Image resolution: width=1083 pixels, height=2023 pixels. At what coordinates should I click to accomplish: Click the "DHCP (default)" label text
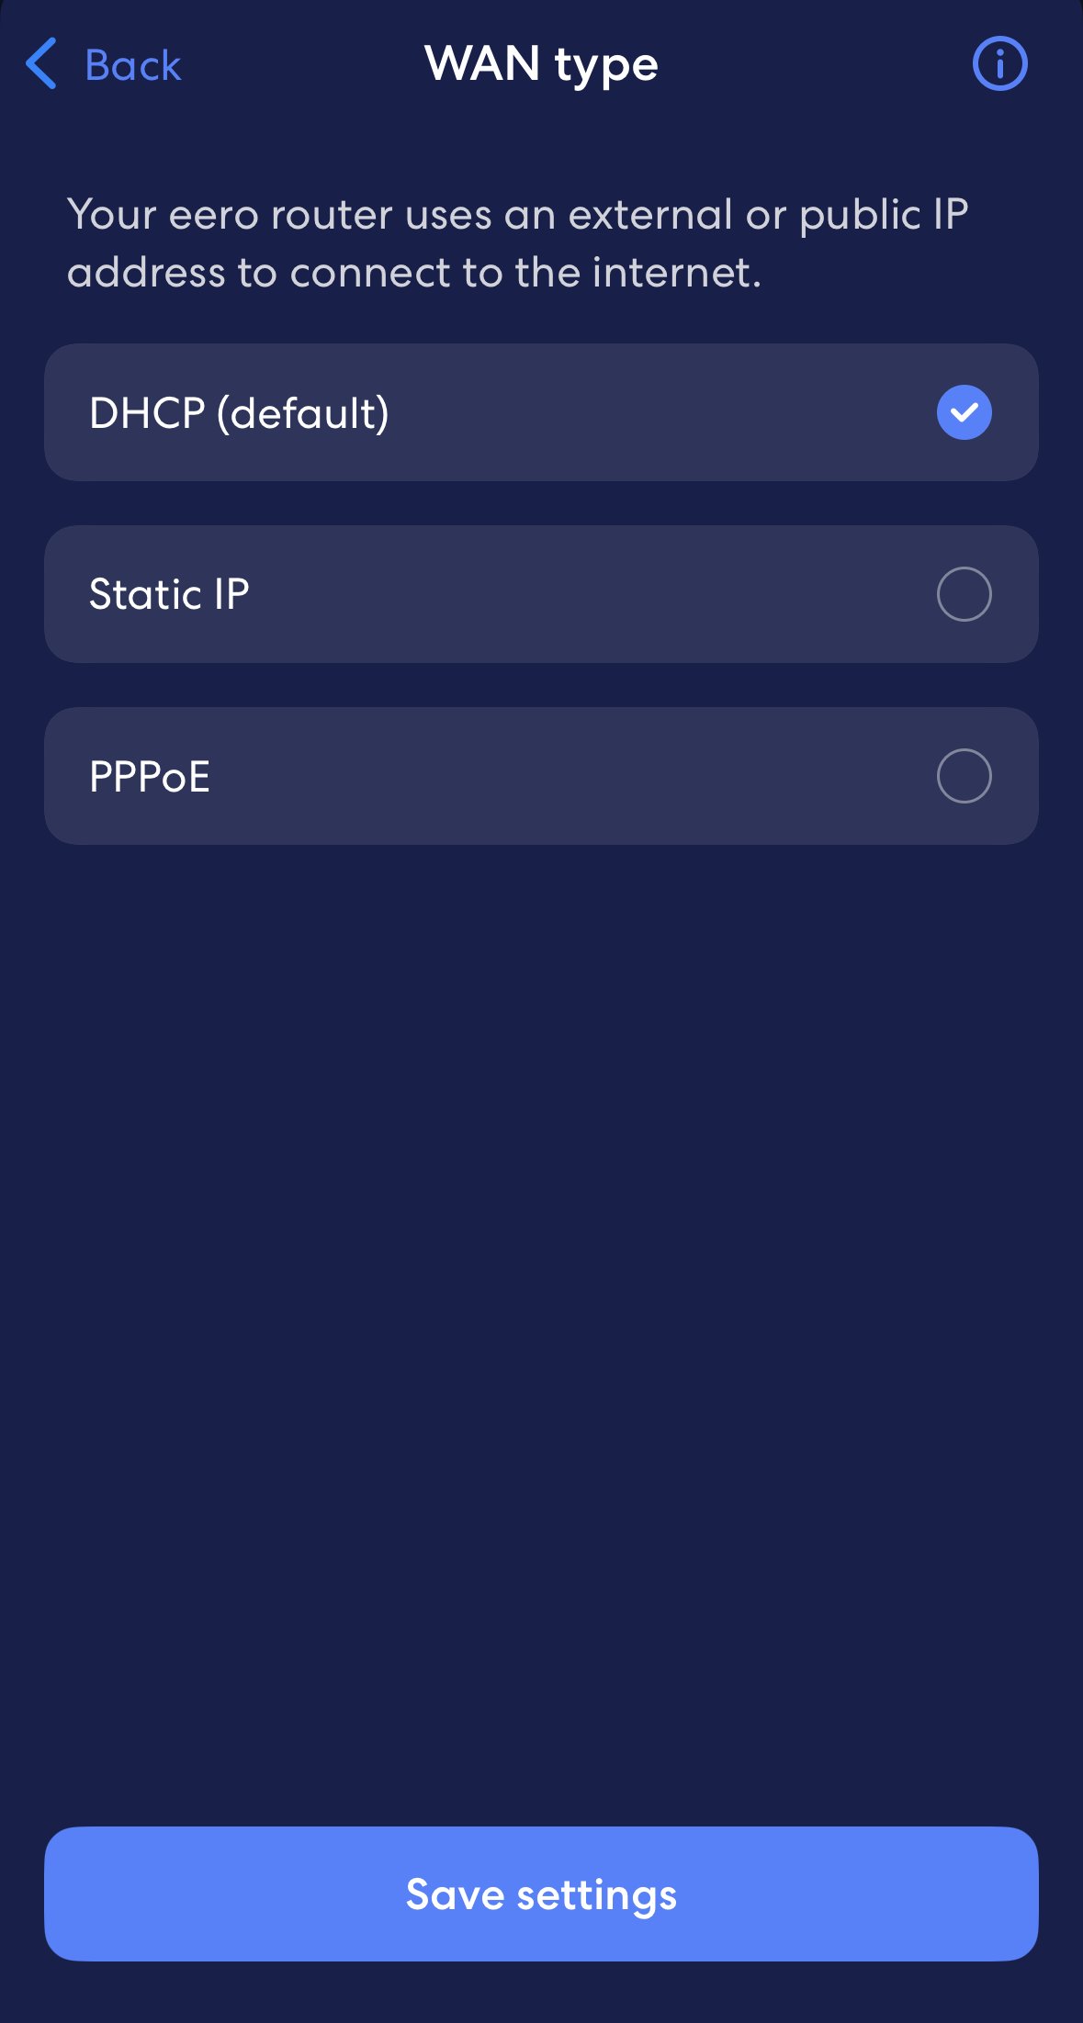coord(239,413)
